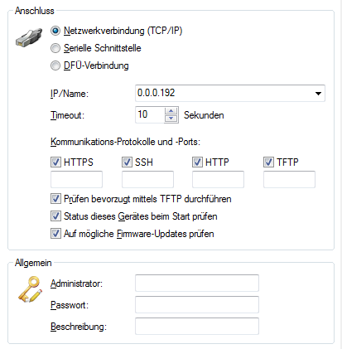
Task: Uncheck the HTTPS protocol checkbox
Action: (55, 162)
